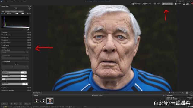This screenshot has width=193, height=108.
Task: Open the Help menu
Action: [x=24, y=1]
